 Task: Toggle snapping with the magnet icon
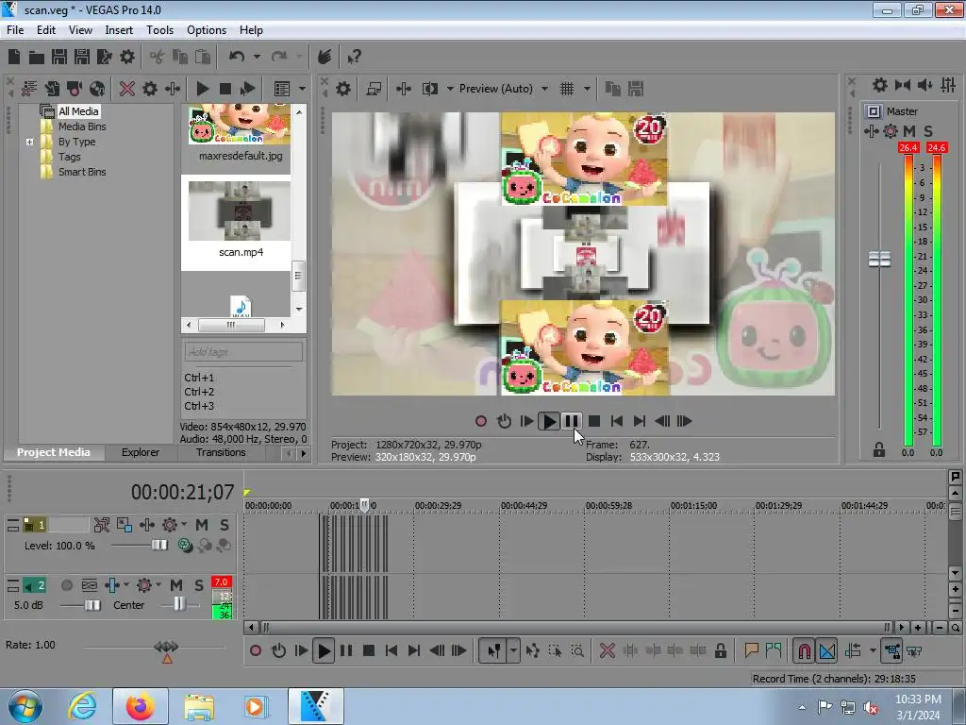[x=804, y=650]
